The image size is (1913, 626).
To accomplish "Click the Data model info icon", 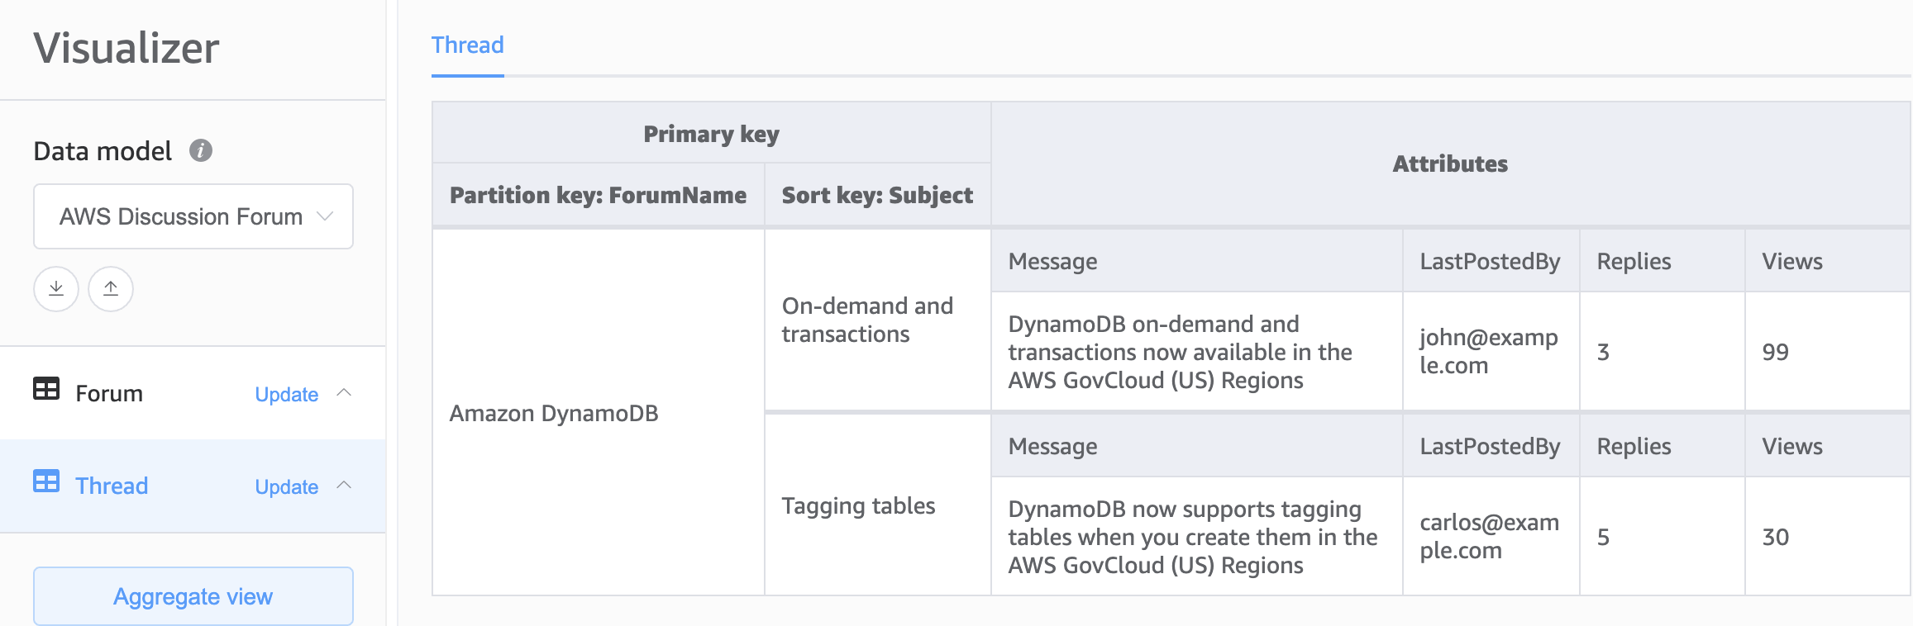I will (201, 150).
